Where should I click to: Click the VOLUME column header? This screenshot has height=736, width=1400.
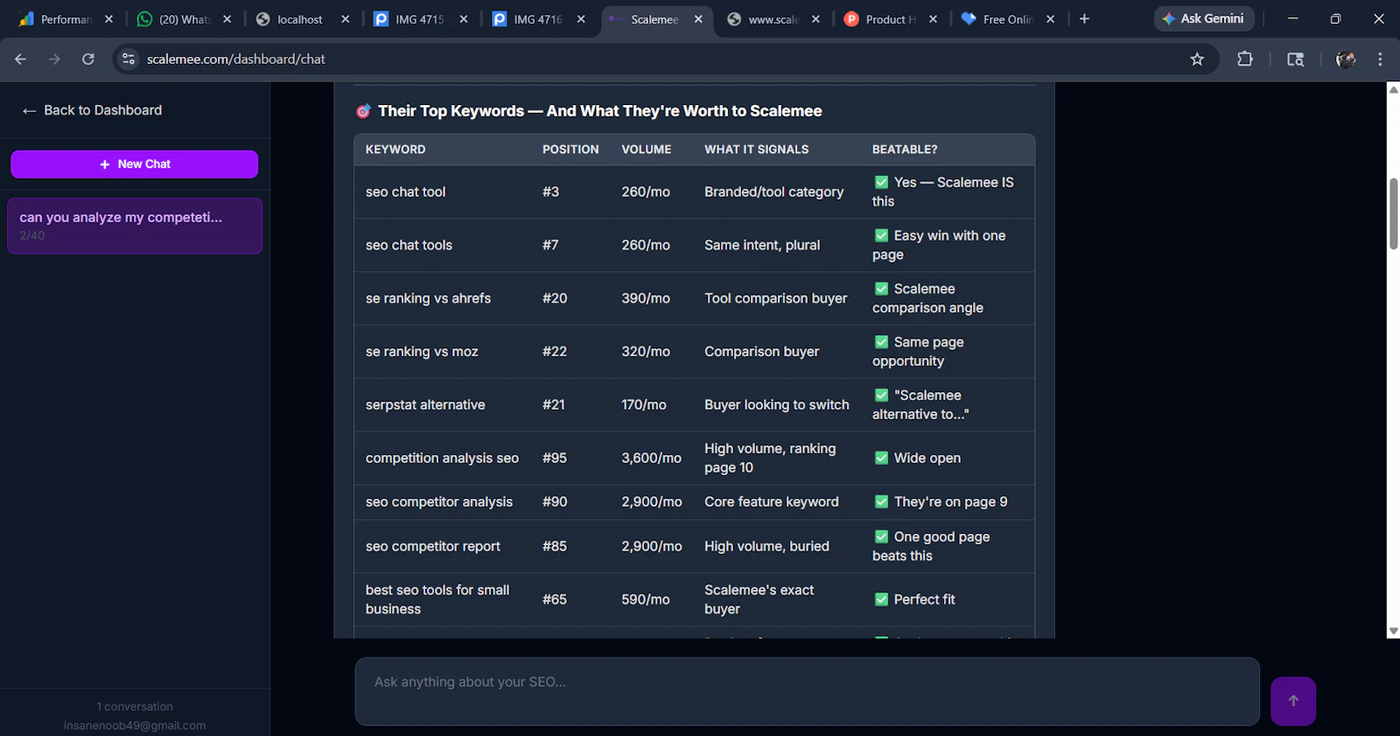(x=647, y=150)
